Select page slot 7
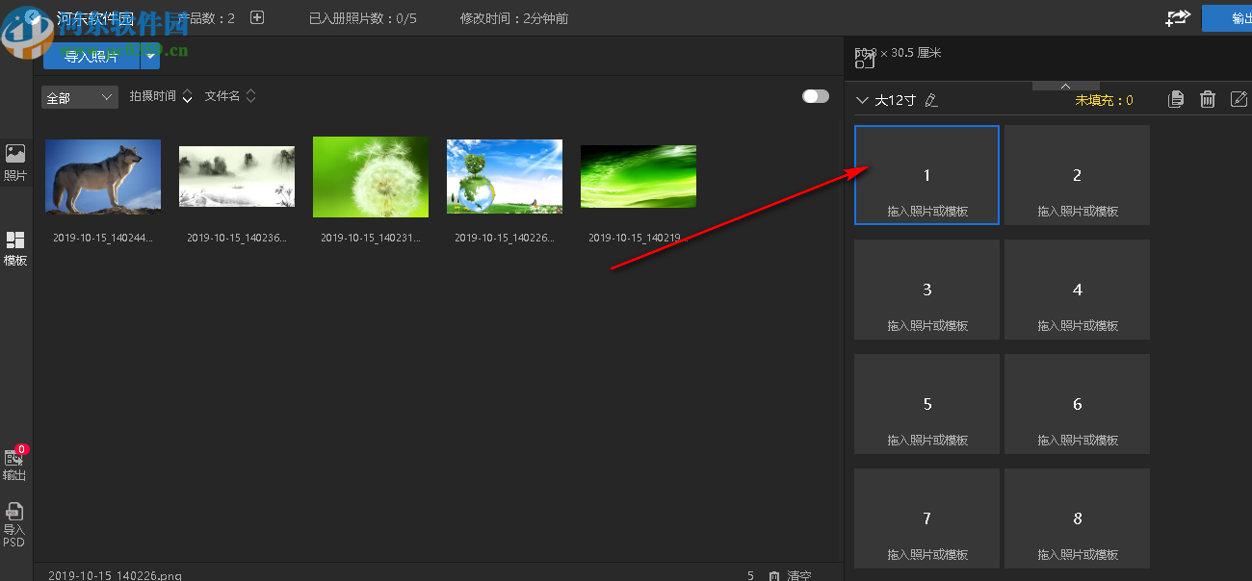Viewport: 1252px width, 581px height. (x=926, y=518)
